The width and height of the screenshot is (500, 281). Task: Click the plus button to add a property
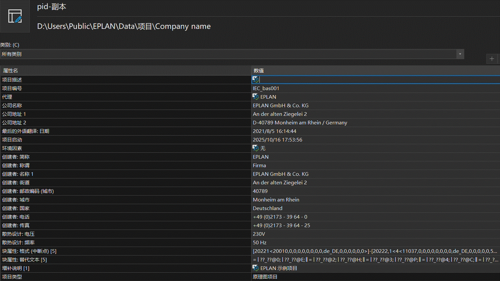click(492, 59)
